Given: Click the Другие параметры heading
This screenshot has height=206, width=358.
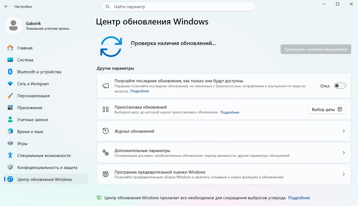Looking at the screenshot, I should tap(115, 68).
